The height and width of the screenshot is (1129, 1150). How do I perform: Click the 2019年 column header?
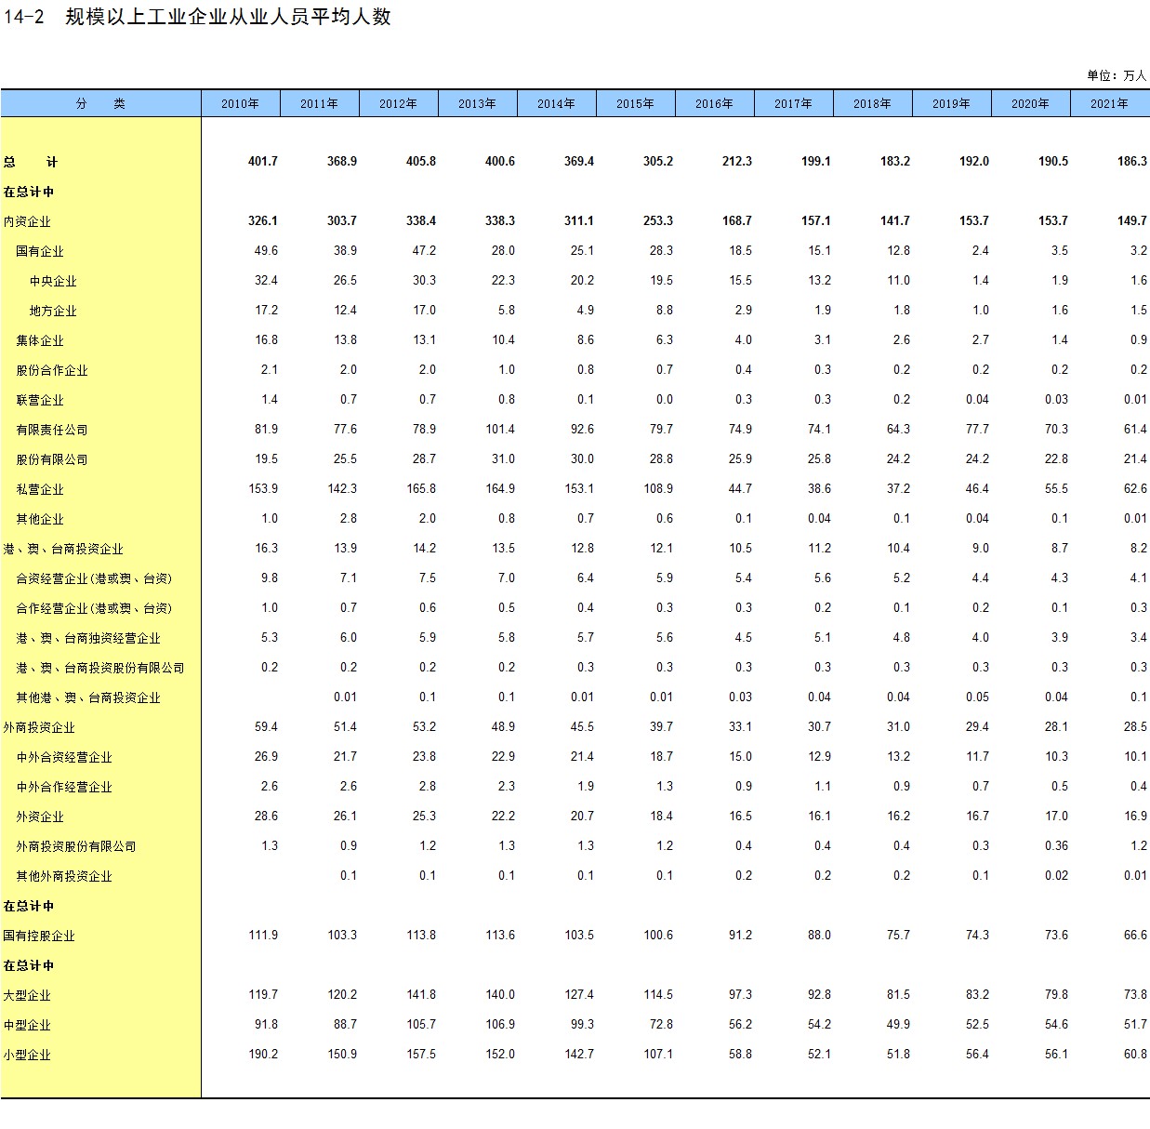click(x=952, y=103)
